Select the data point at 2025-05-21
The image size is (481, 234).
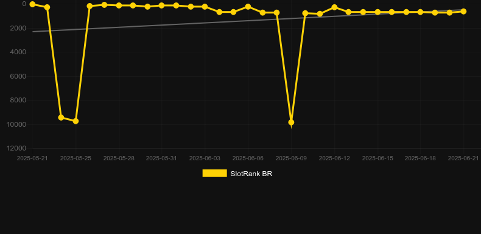click(32, 4)
